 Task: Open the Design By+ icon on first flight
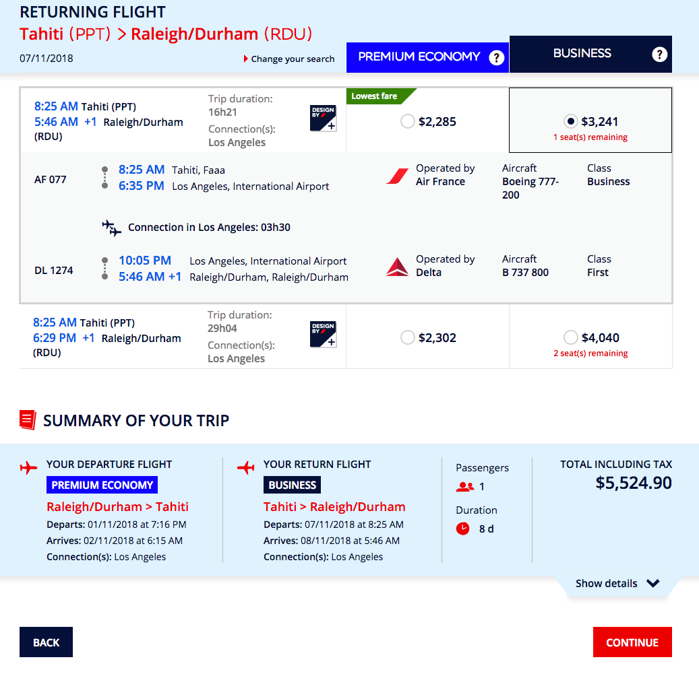[323, 119]
